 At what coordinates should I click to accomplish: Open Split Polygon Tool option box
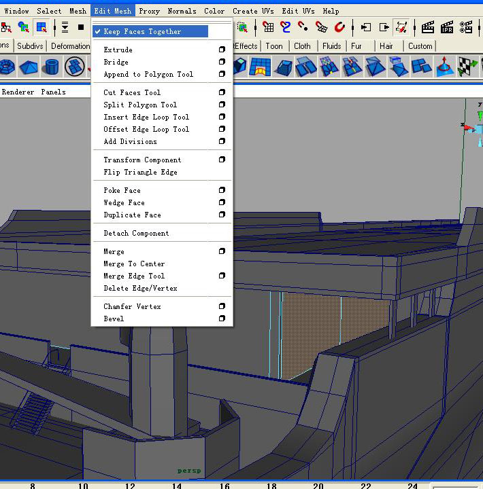pyautogui.click(x=222, y=104)
